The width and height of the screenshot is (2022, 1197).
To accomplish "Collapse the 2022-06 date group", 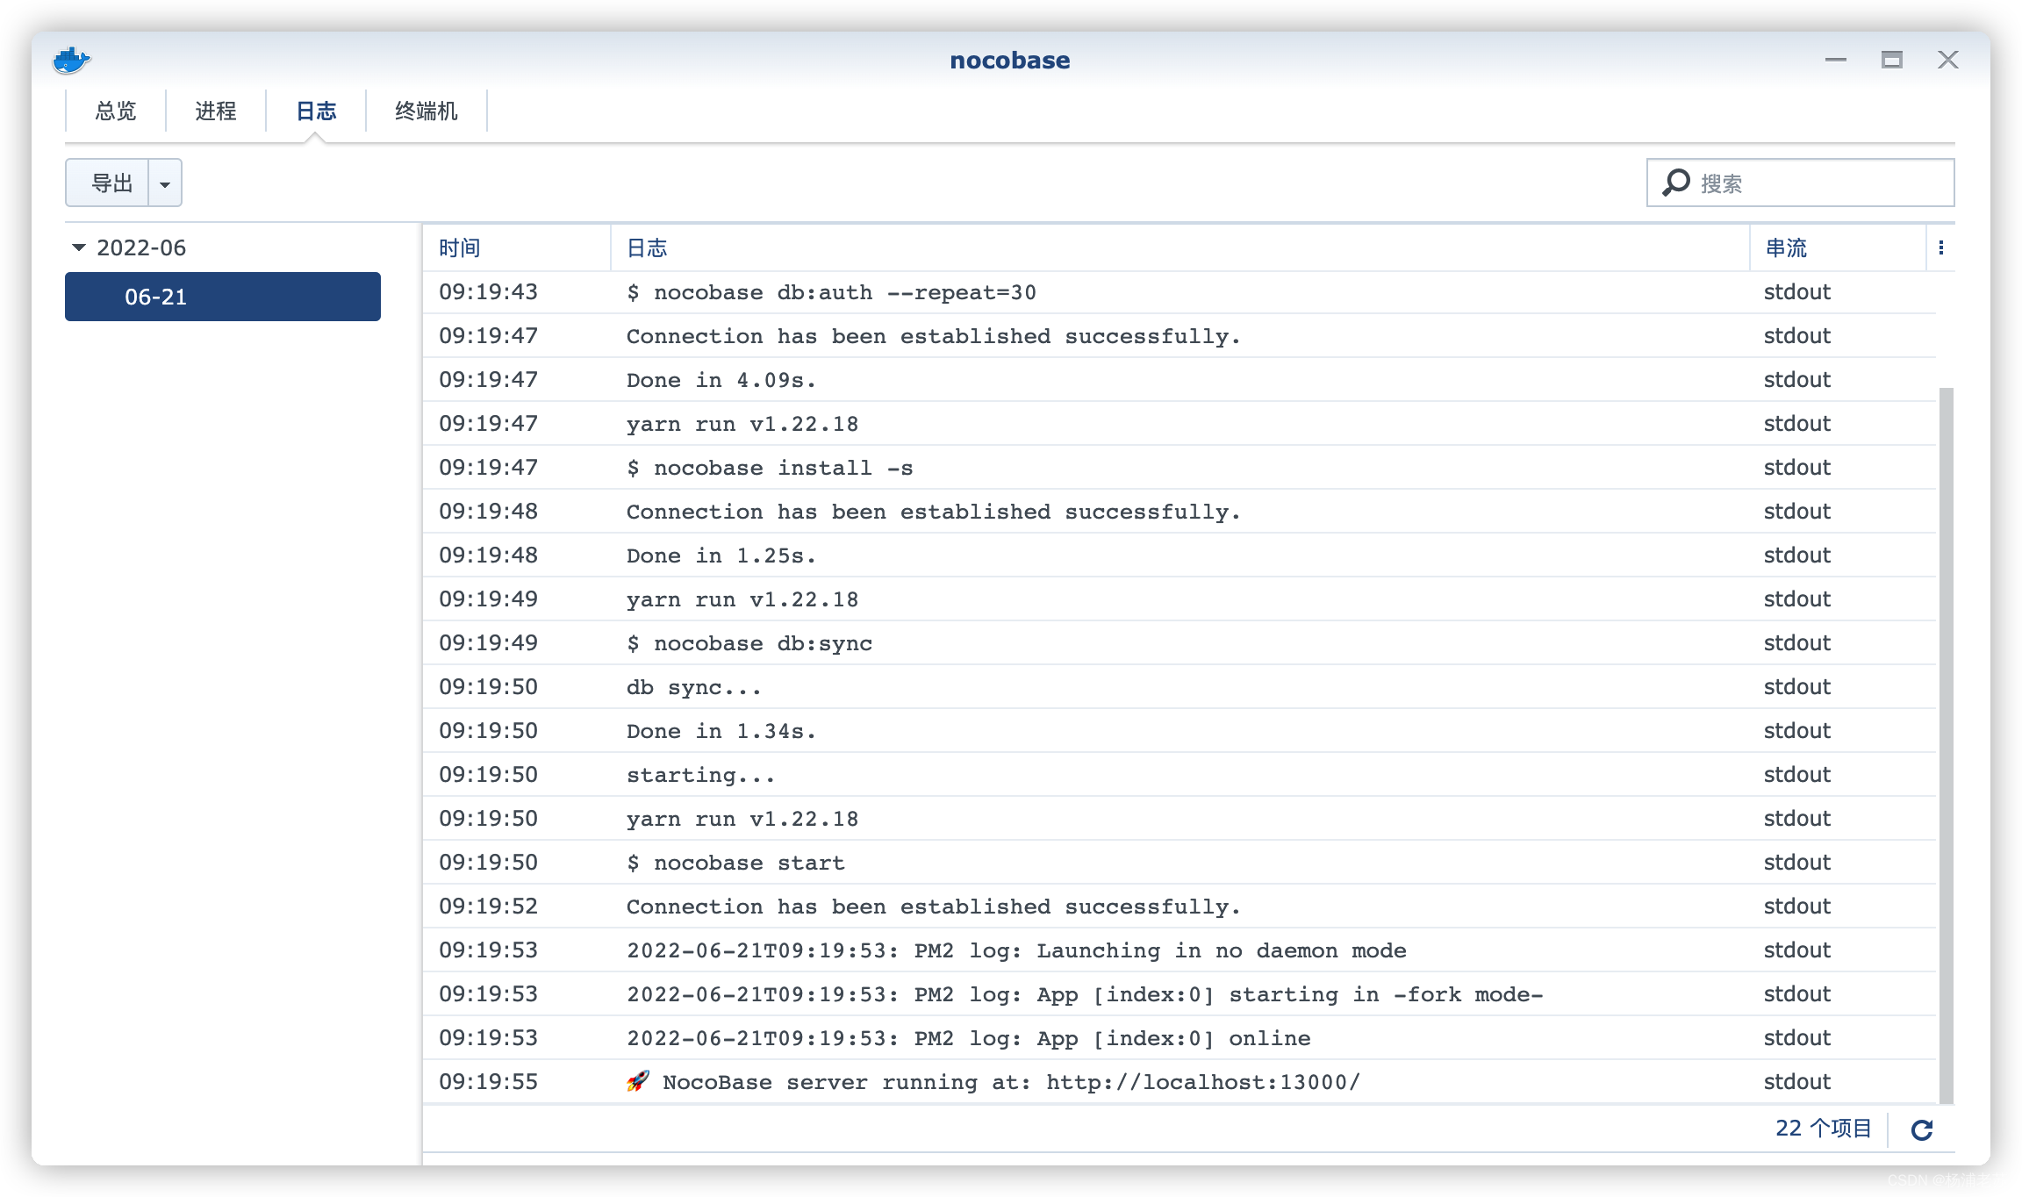I will point(78,247).
